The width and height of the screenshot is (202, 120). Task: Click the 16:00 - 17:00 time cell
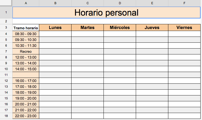coord(26,81)
